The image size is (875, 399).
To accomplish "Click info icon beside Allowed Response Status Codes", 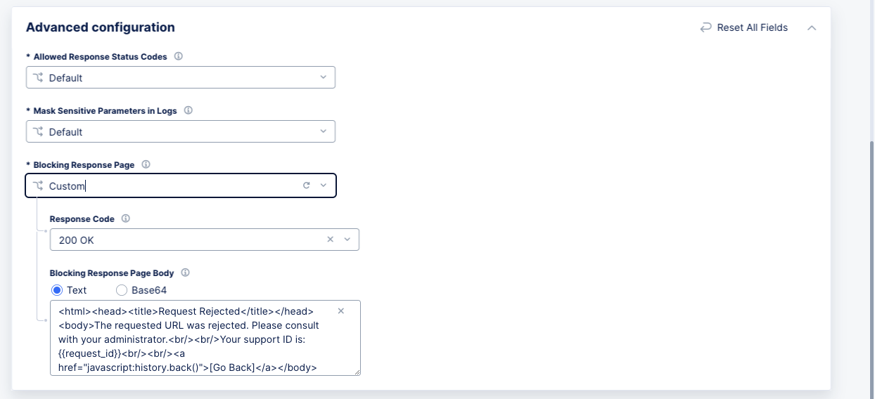I will 179,56.
